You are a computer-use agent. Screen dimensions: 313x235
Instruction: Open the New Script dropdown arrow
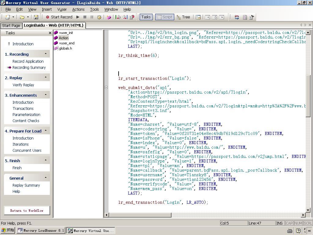click(x=13, y=17)
